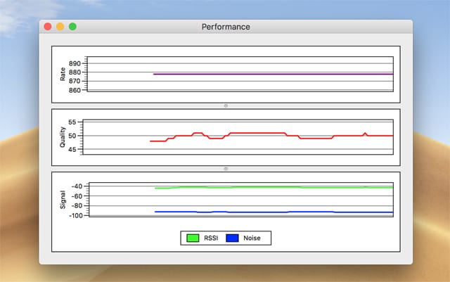Click the green RSSI line in Signal graph
This screenshot has height=282, width=450.
click(267, 187)
